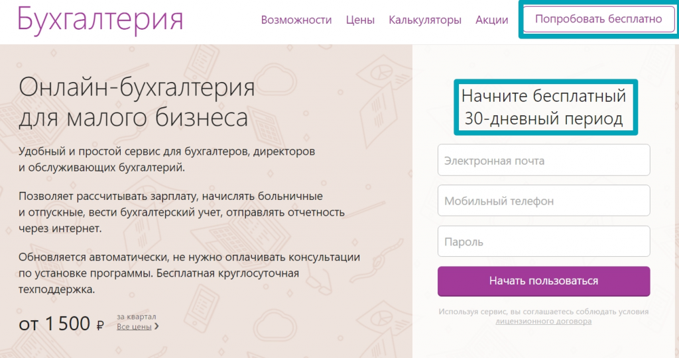Click the за квартал label
The height and width of the screenshot is (358, 679).
click(x=137, y=317)
